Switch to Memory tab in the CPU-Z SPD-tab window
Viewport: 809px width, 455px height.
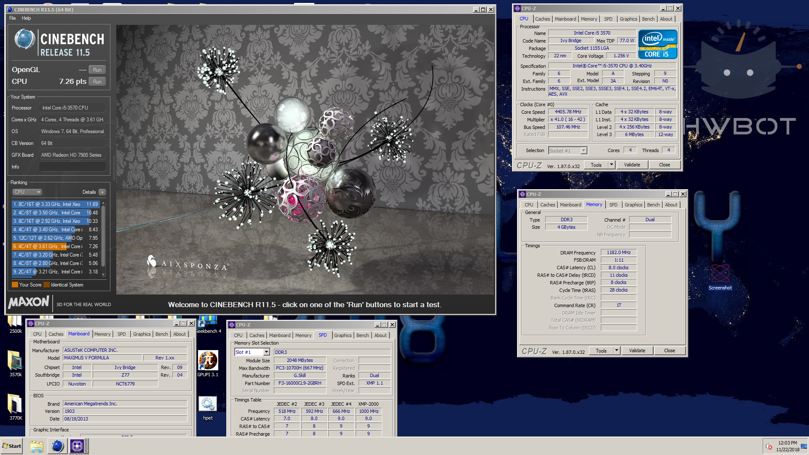point(303,335)
